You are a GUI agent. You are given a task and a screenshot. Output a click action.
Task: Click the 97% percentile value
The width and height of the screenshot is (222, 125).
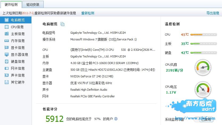97,119
